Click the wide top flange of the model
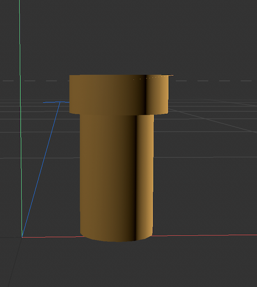Image resolution: width=257 pixels, height=287 pixels. tap(119, 94)
